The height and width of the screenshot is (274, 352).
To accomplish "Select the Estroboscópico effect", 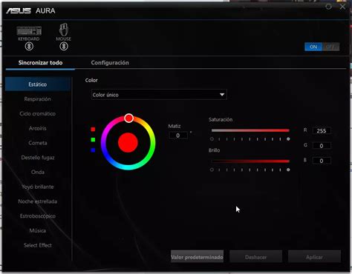I will [38, 216].
